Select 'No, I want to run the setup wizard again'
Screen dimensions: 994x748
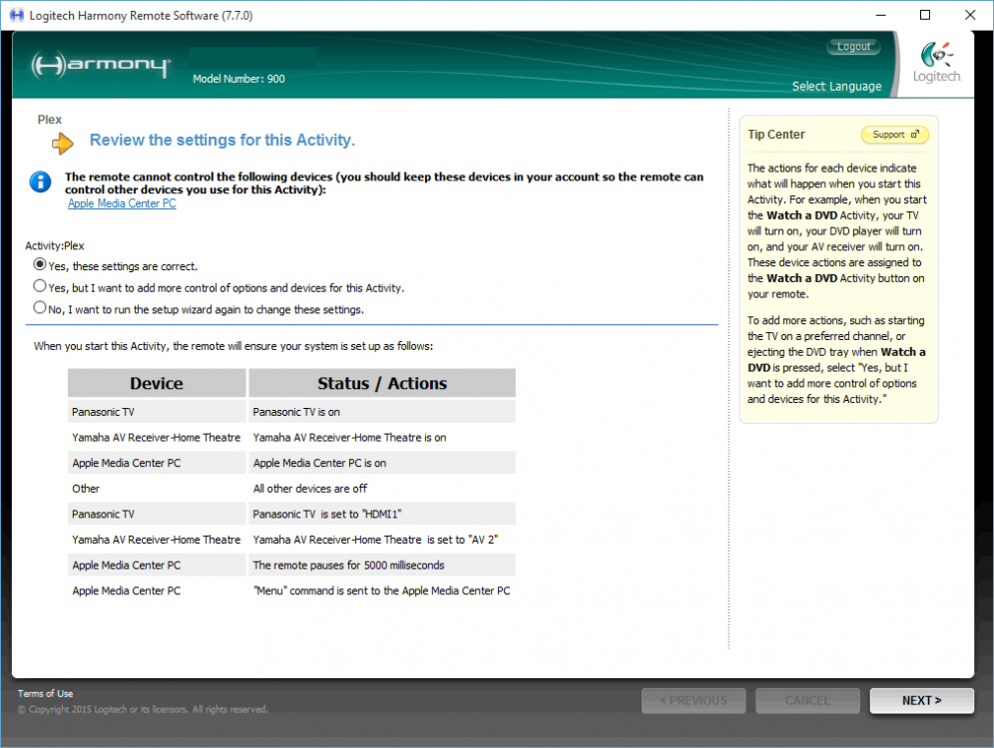[40, 308]
